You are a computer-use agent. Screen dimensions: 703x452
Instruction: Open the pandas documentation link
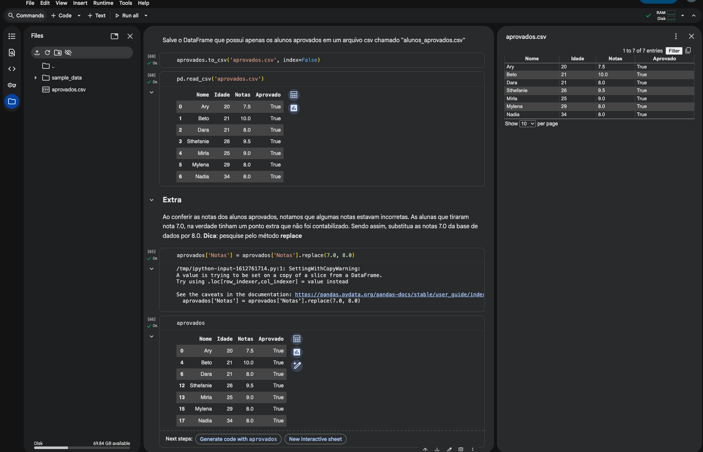389,294
